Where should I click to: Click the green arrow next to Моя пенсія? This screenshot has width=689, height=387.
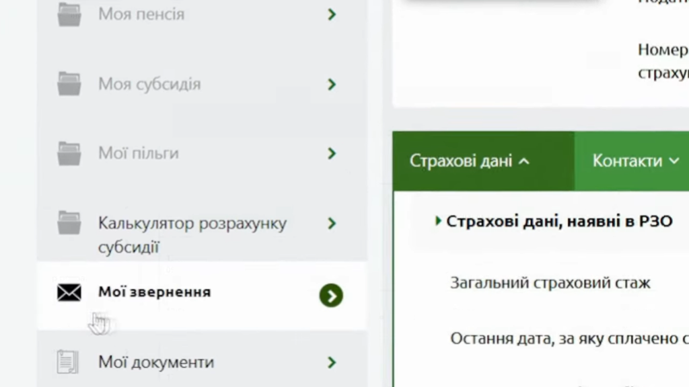click(x=331, y=14)
